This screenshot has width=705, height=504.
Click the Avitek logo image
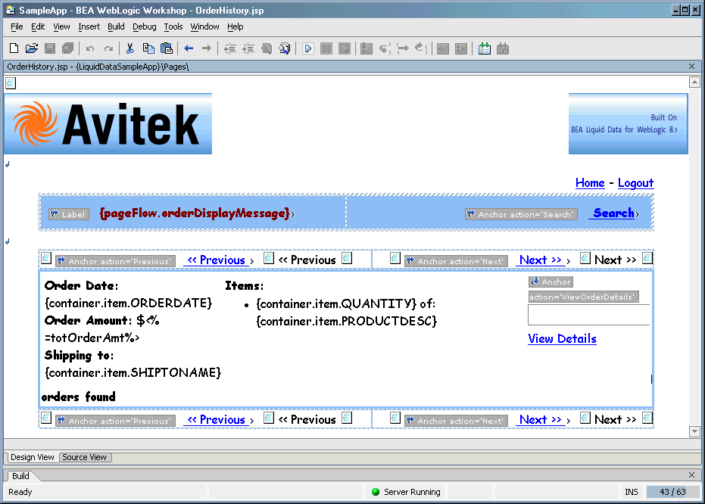pyautogui.click(x=108, y=124)
